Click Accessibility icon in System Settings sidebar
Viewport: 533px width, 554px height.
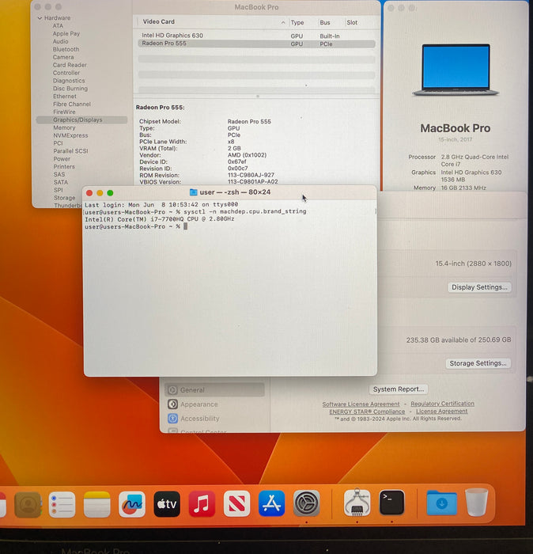point(172,419)
